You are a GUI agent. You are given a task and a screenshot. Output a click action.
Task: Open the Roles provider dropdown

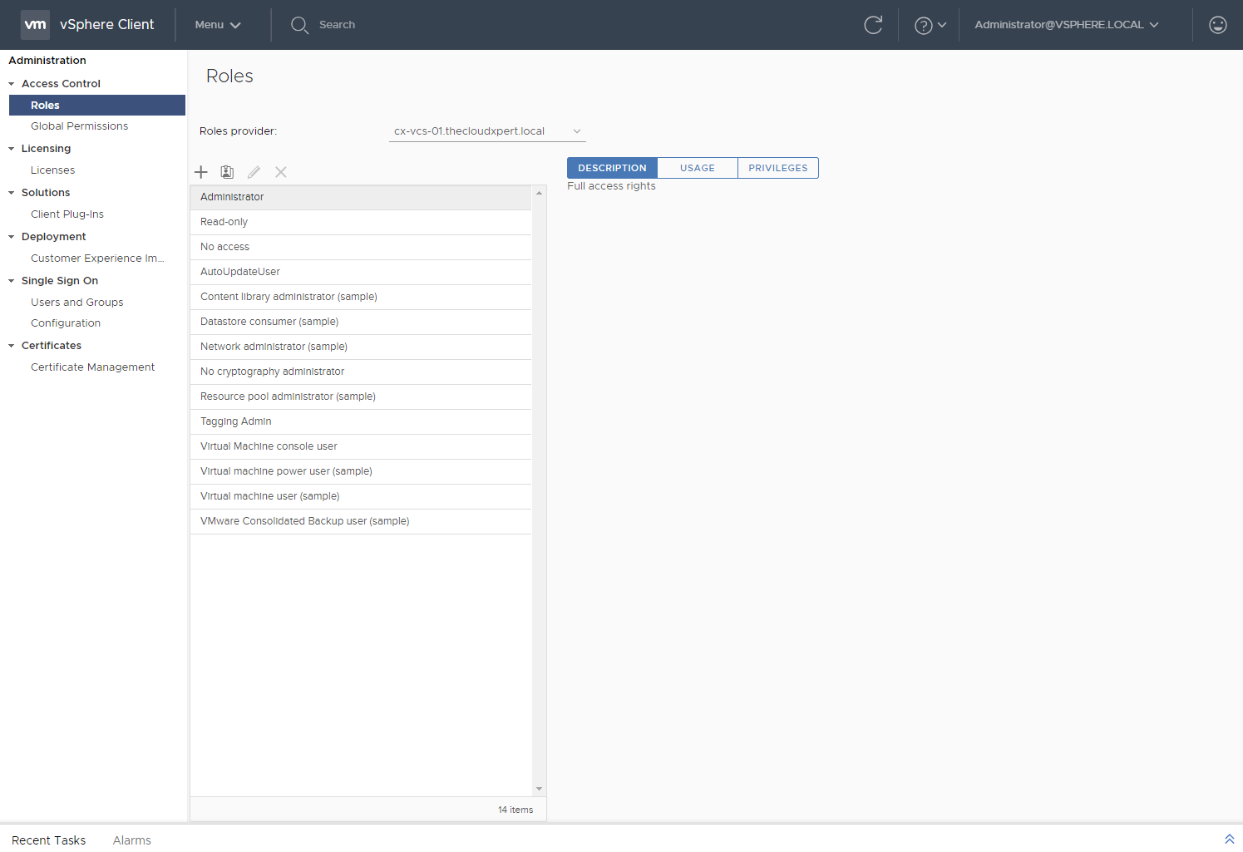487,131
